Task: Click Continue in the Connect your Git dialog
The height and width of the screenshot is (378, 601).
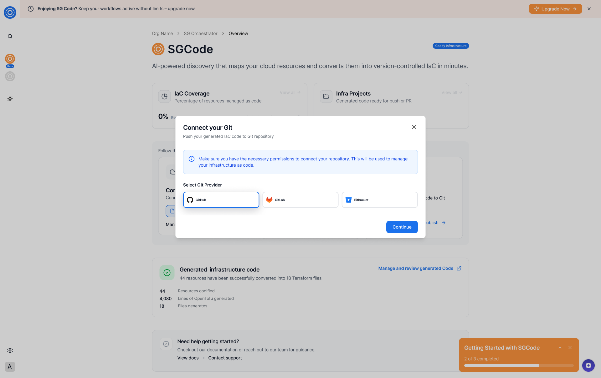Action: (402, 227)
